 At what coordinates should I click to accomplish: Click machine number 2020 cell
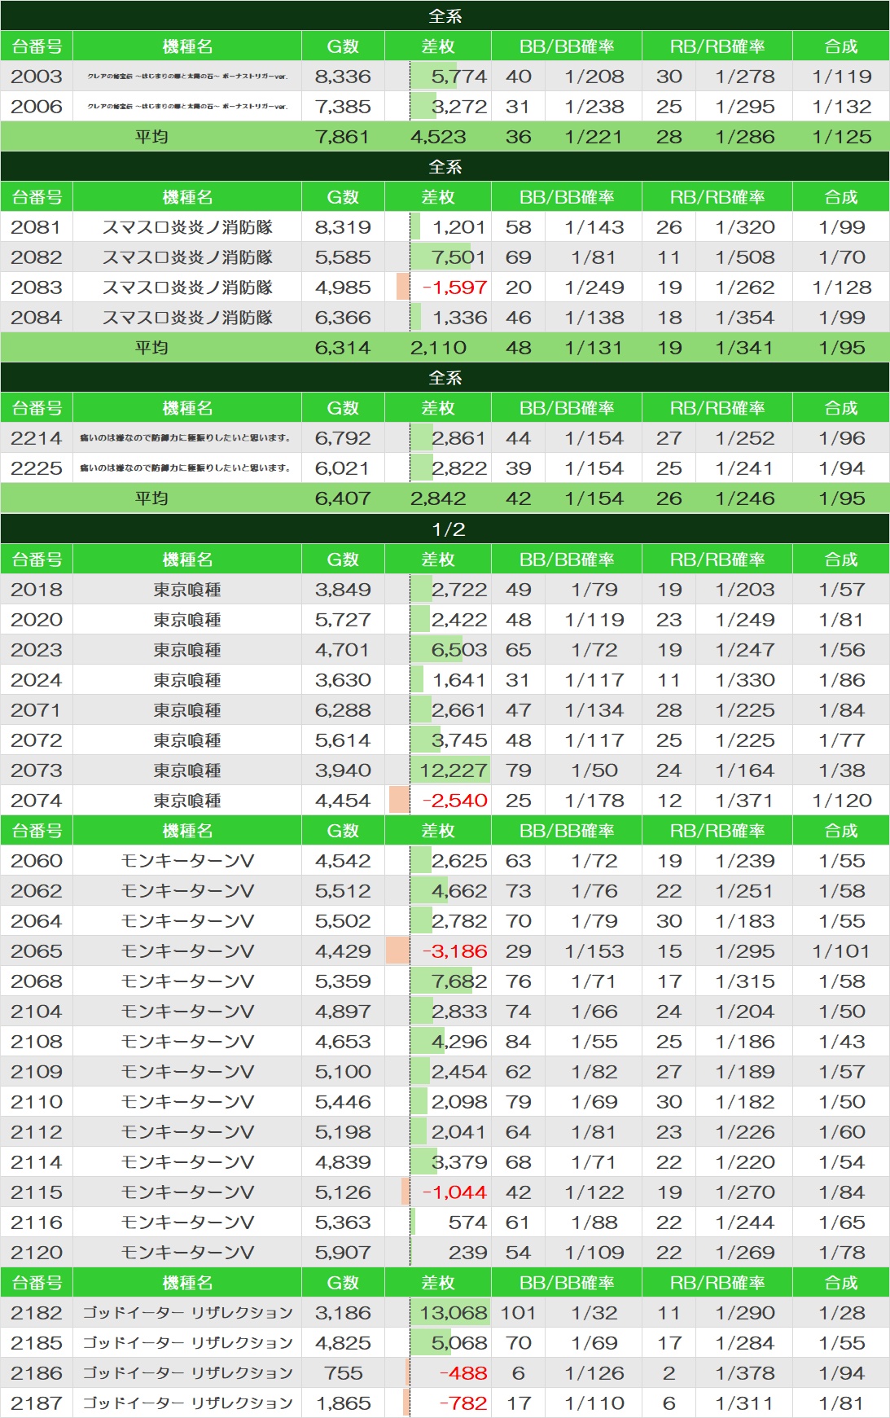[37, 620]
